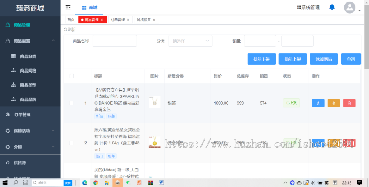The image size is (369, 187).
Task: Check the checkbox for product row 1
Action: tap(71, 103)
